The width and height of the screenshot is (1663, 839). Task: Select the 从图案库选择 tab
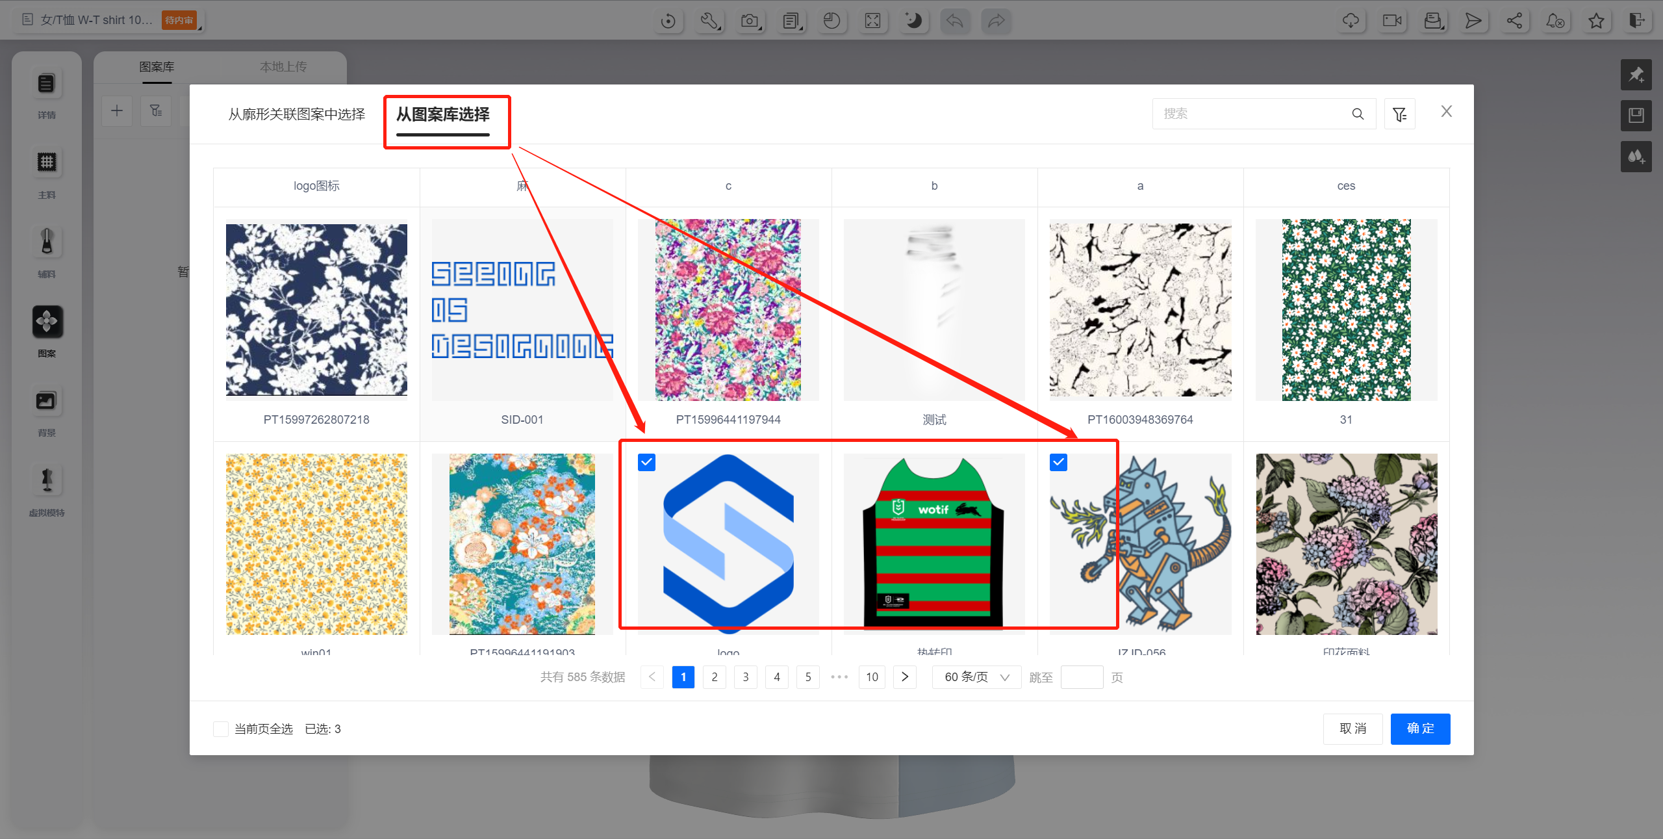[x=442, y=114]
